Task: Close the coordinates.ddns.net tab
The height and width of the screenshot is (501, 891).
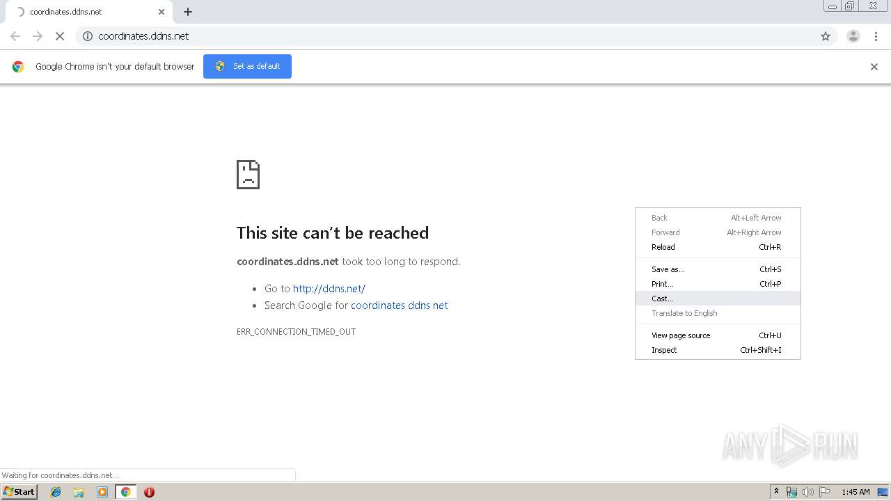Action: (161, 12)
